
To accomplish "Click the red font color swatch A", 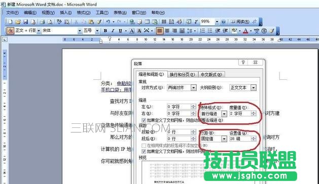I will (x=246, y=31).
